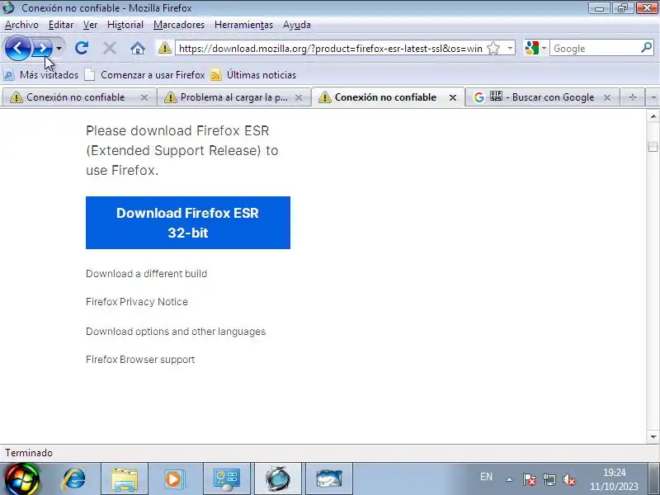Launch Internet Explorer from taskbar
660x495 pixels.
74,479
